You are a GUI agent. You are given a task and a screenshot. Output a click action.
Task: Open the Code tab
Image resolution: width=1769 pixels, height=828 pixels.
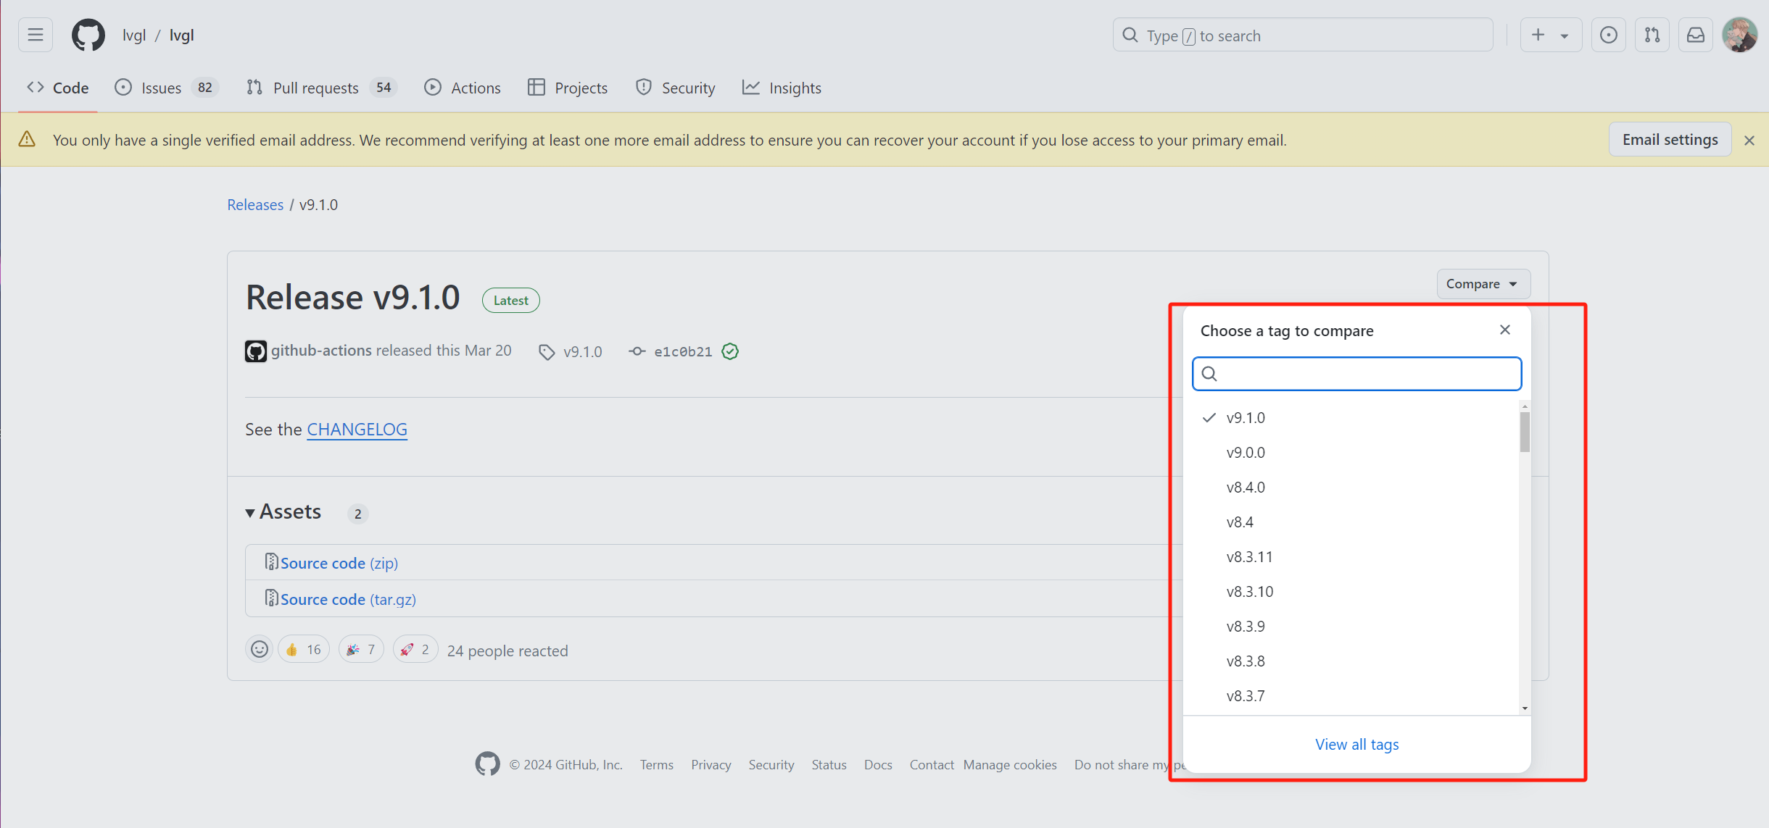coord(58,88)
